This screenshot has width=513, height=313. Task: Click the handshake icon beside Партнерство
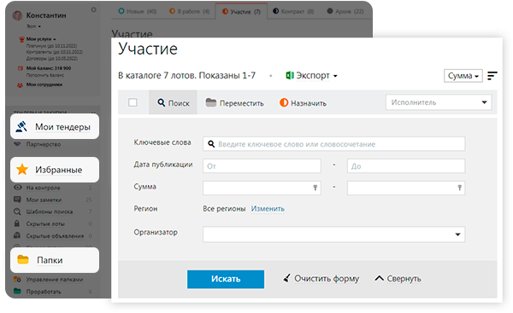(18, 144)
